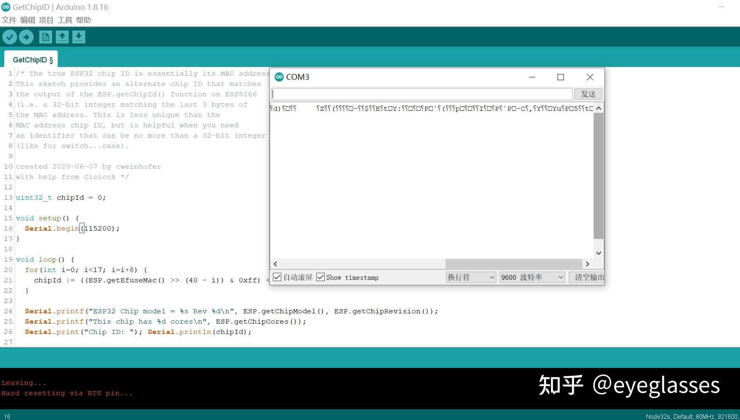The height and width of the screenshot is (420, 740).
Task: Open an existing sketch
Action: [x=62, y=37]
